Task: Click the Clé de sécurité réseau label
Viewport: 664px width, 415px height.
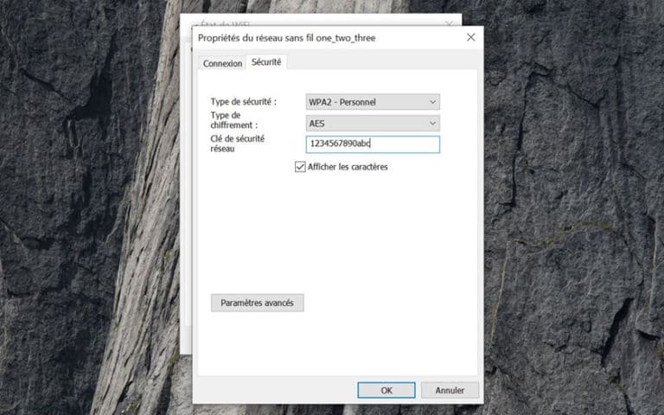Action: pos(238,143)
